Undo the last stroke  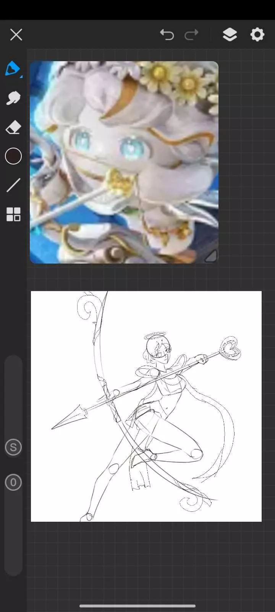point(167,35)
